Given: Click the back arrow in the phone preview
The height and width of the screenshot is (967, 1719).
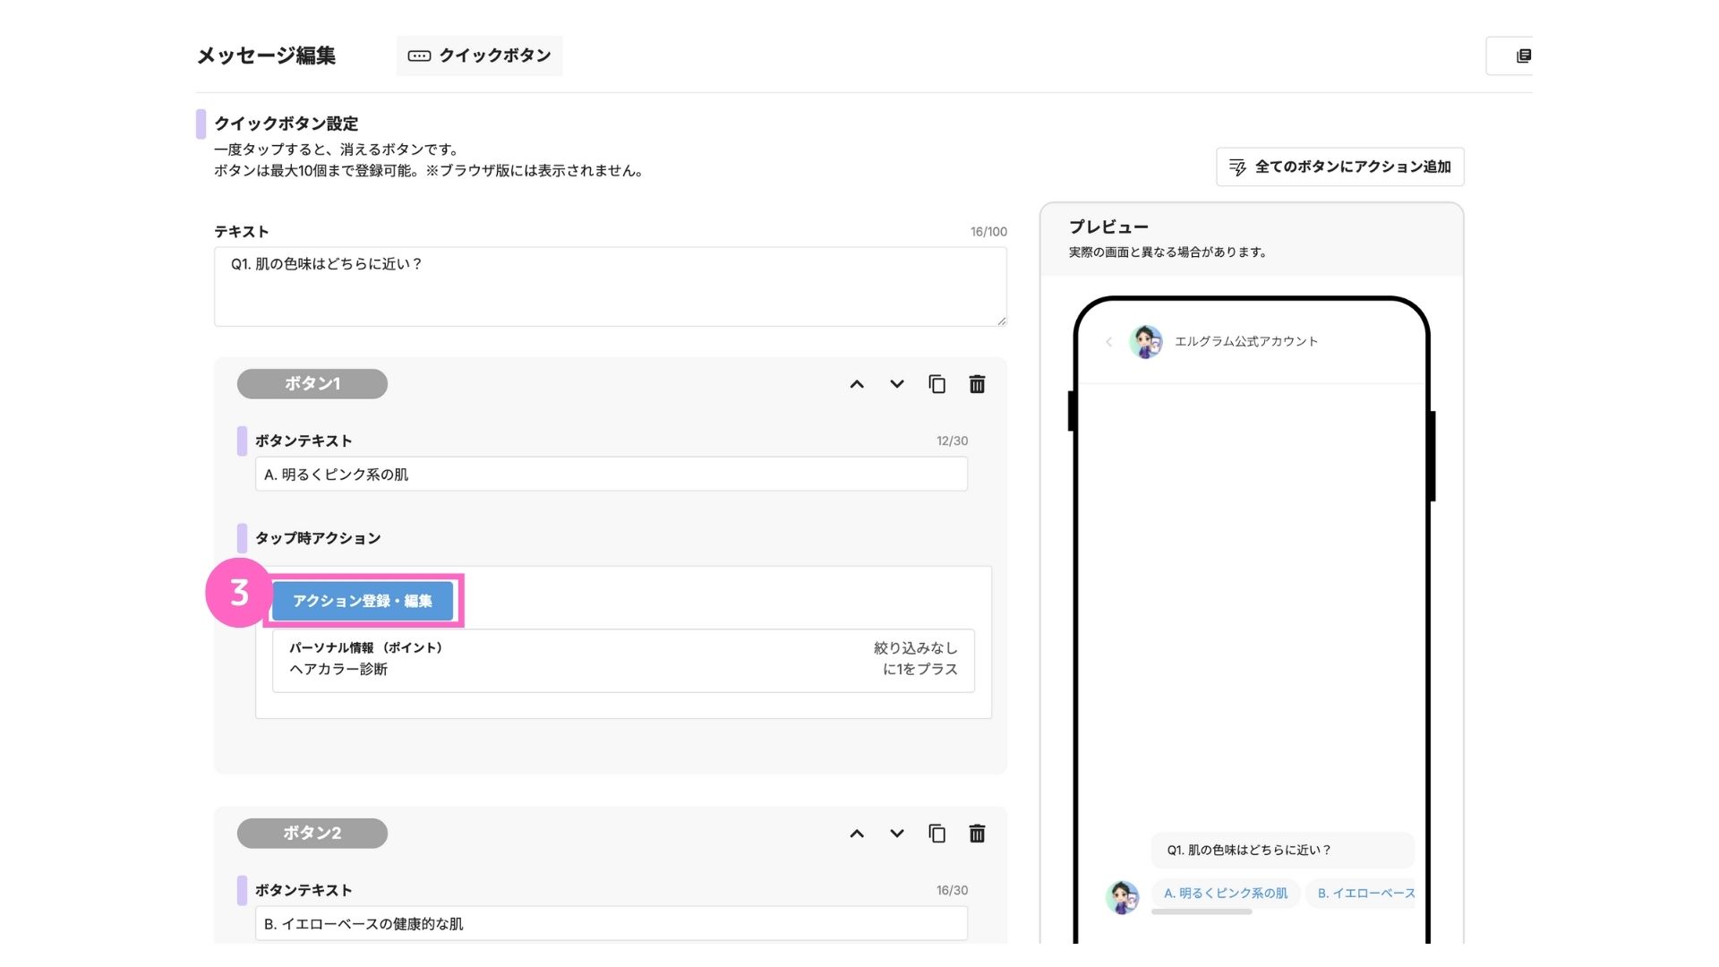Looking at the screenshot, I should click(1108, 342).
